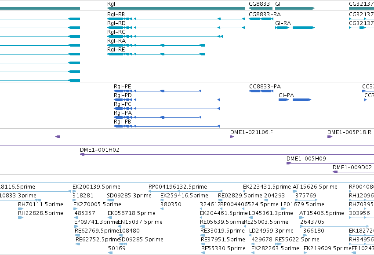Click the RH22828.5prime EST label
374x255 pixels.
tap(40, 213)
